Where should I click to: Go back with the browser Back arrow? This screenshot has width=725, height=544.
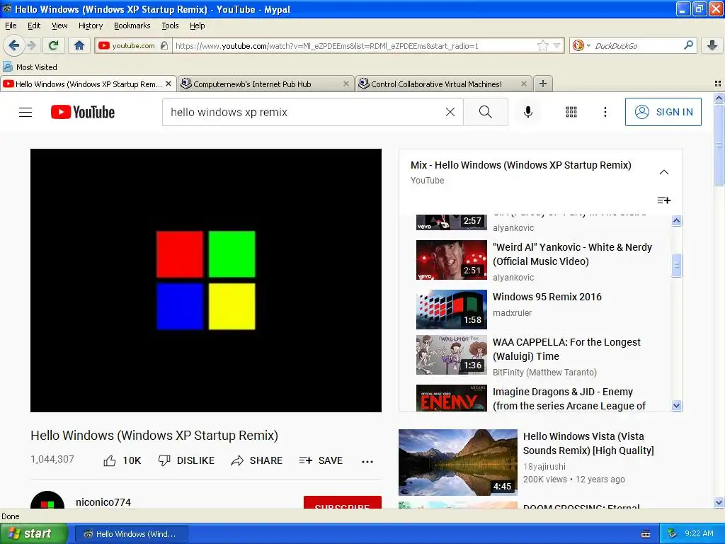13,45
